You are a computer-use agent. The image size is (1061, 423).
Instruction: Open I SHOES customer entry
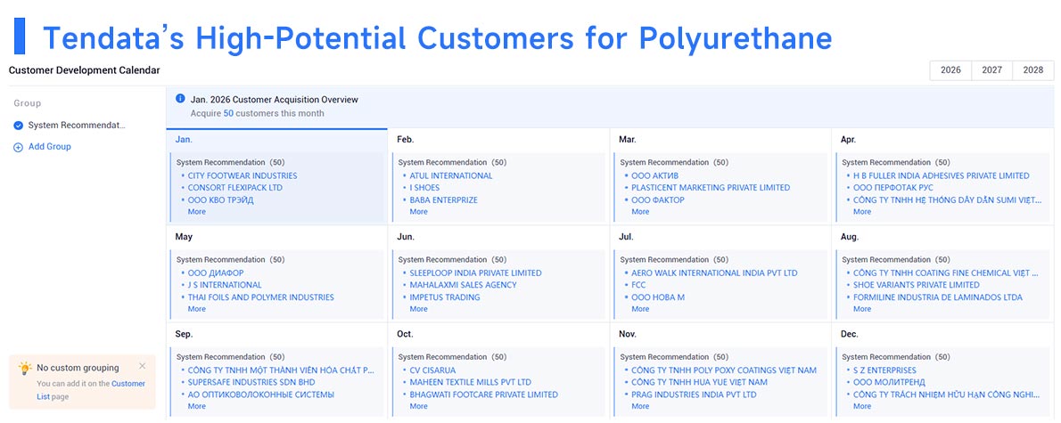424,188
